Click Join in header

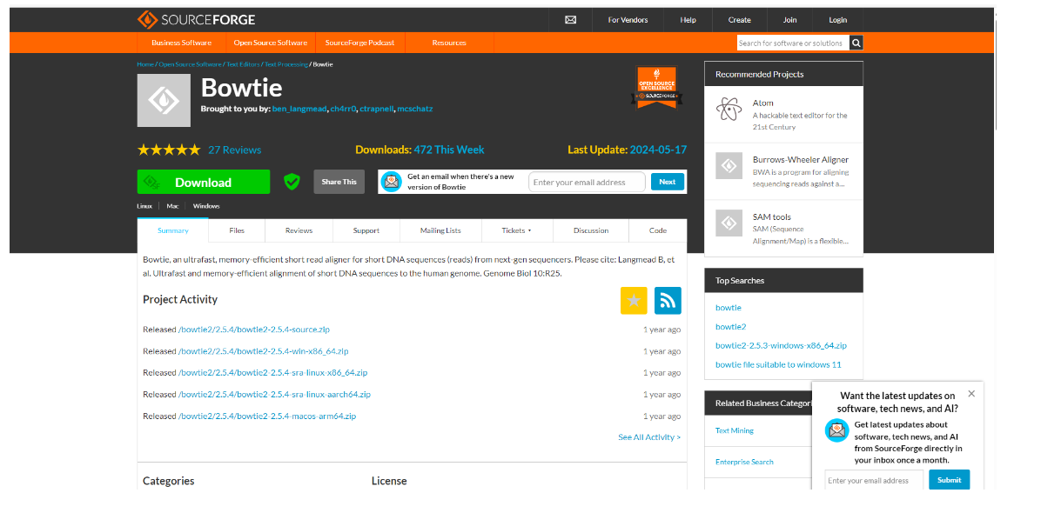pos(789,20)
